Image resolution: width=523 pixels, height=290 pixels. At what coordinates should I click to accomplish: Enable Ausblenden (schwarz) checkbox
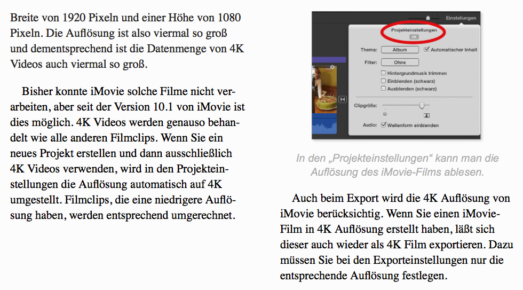point(384,89)
